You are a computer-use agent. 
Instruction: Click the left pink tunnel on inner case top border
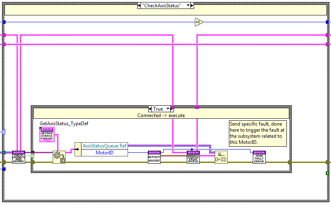[173, 107]
